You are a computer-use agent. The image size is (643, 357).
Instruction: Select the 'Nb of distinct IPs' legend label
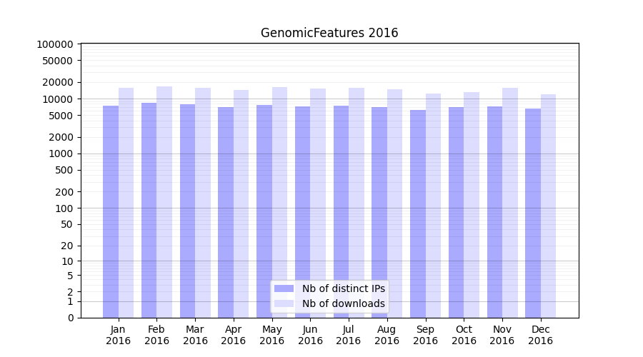[x=343, y=288]
